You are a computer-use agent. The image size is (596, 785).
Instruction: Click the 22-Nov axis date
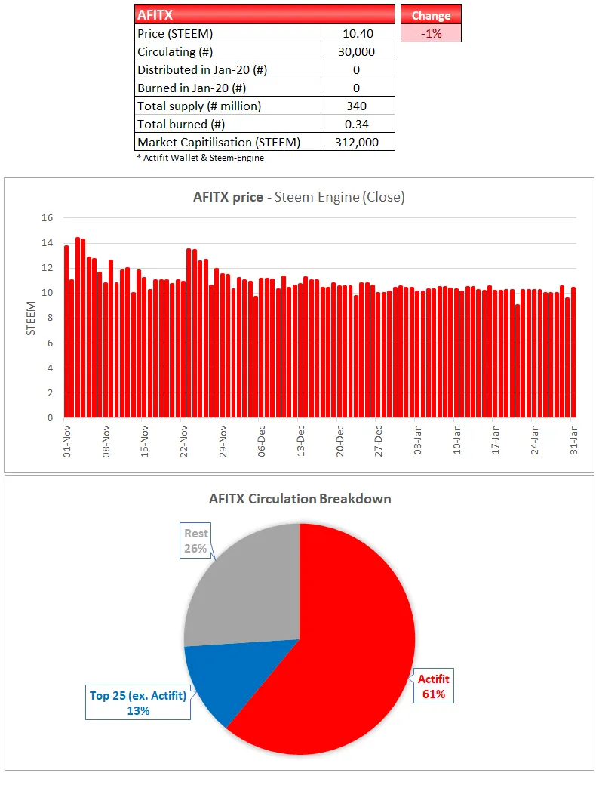183,442
